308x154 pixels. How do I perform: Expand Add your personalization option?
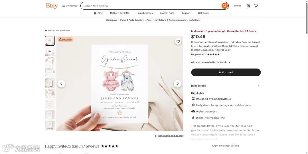[x=210, y=62]
